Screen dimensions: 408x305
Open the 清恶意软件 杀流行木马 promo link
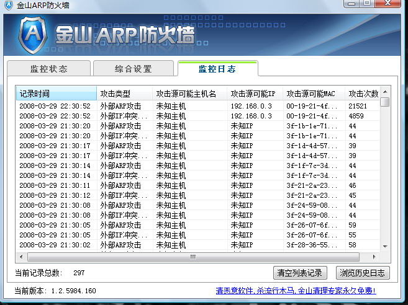click(296, 291)
